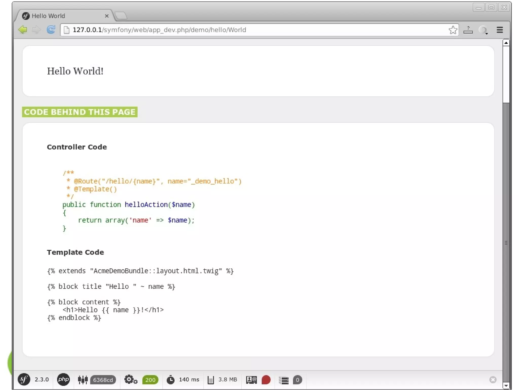This screenshot has height=390, width=519.
Task: Click scrollbar down arrow
Action: (x=506, y=385)
